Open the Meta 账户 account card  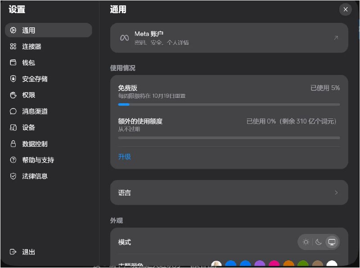[x=229, y=38]
